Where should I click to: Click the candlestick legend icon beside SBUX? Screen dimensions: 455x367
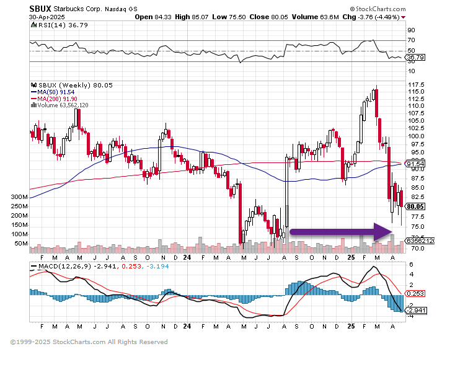click(x=33, y=85)
